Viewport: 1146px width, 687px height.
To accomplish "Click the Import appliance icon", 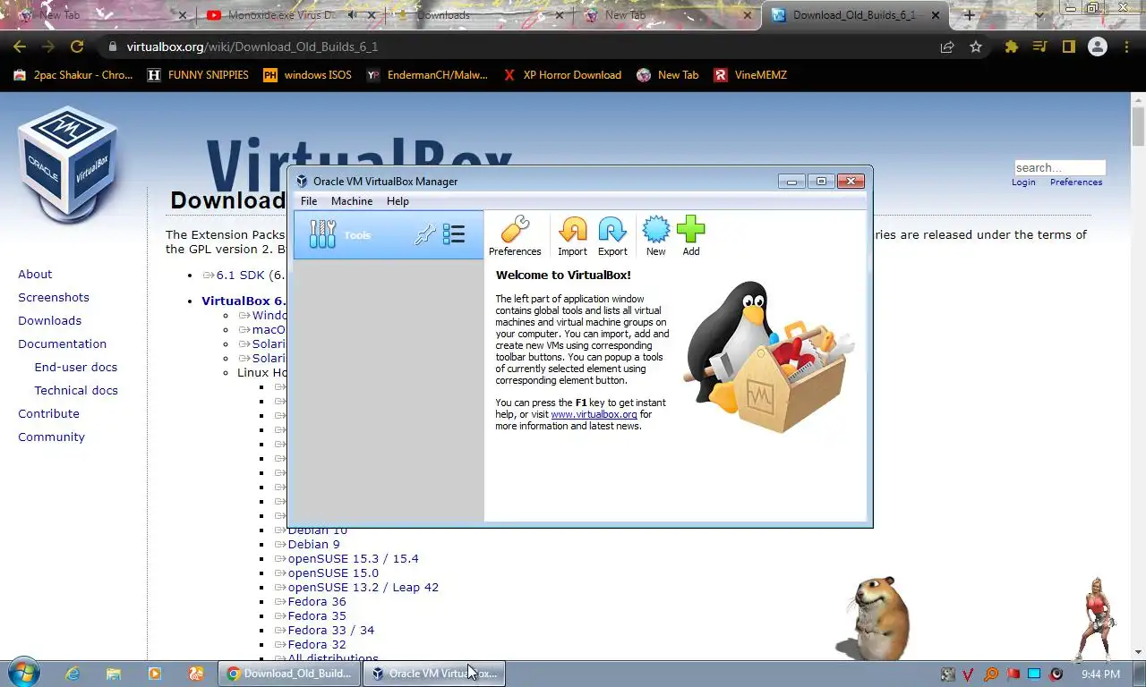I will [572, 236].
